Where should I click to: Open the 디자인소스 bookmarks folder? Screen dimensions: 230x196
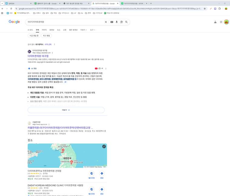[x=64, y=13]
